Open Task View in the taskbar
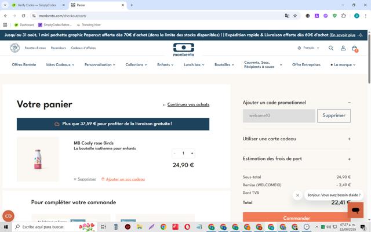 [103, 227]
